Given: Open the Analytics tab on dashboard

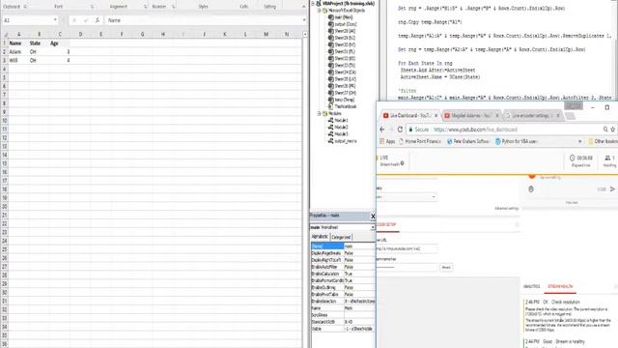Looking at the screenshot, I should click(x=532, y=286).
